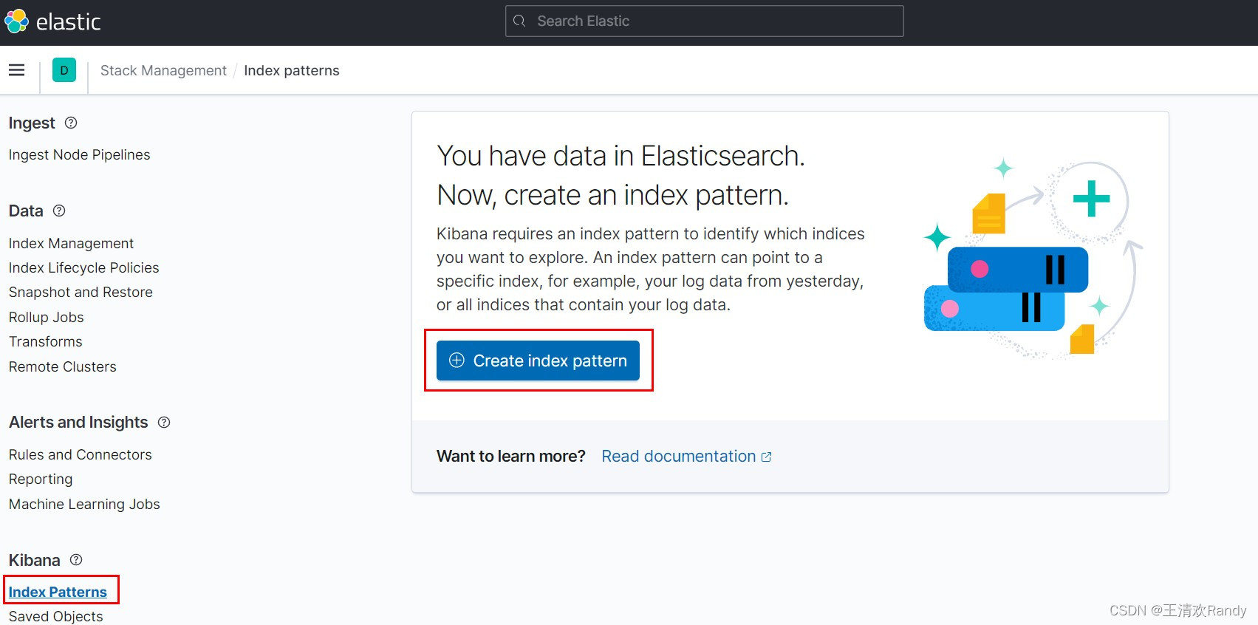Open Saved Objects
The width and height of the screenshot is (1258, 625).
click(55, 616)
